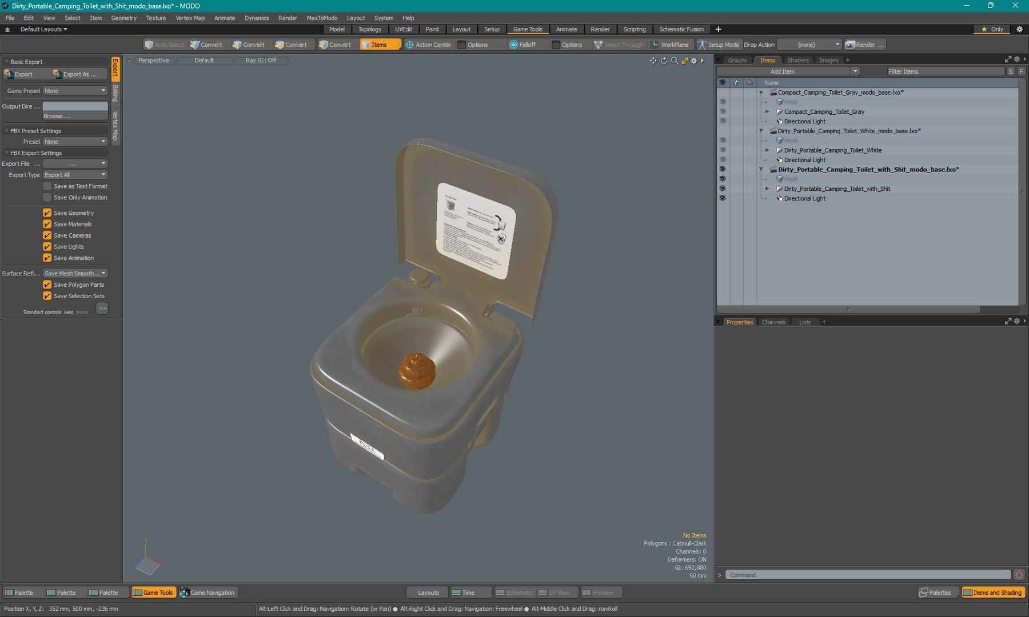Click Layouts button at bottom
The height and width of the screenshot is (617, 1029).
click(428, 592)
